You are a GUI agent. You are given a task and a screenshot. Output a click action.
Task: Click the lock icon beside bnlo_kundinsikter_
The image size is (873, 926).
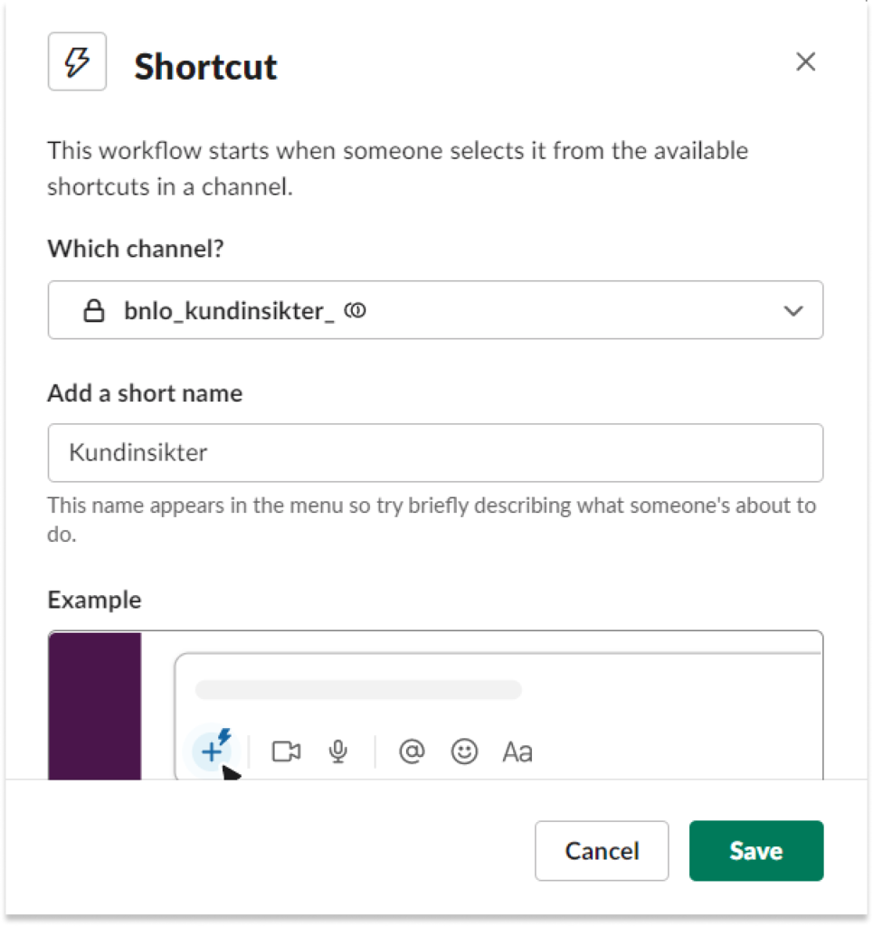[x=94, y=310]
